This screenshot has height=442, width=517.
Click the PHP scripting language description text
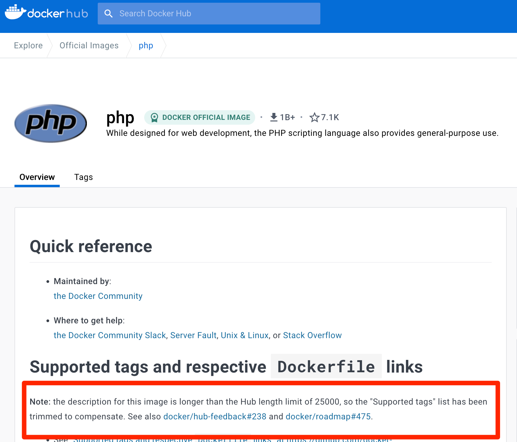point(302,133)
